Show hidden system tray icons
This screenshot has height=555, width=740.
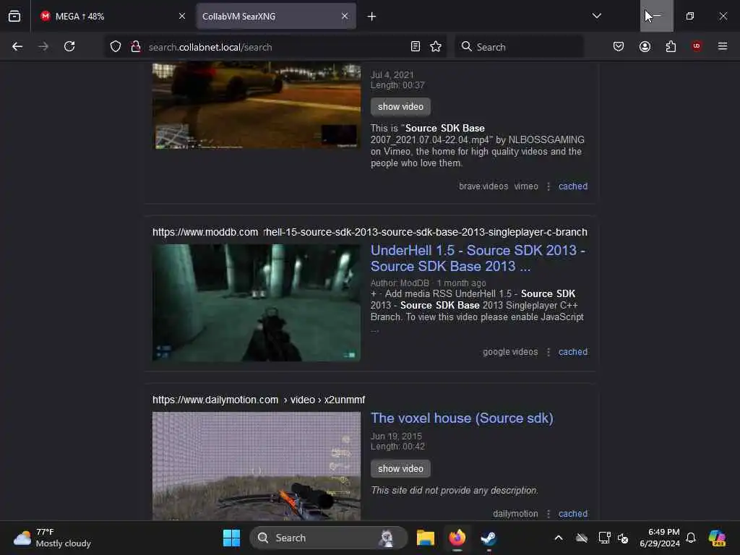pos(559,538)
